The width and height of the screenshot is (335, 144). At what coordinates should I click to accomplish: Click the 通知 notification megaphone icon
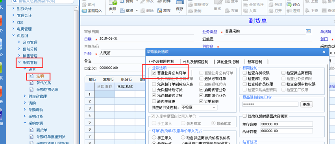pos(289,11)
